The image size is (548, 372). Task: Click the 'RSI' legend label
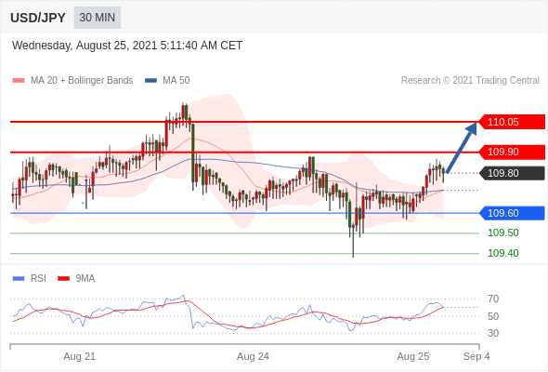(x=38, y=279)
